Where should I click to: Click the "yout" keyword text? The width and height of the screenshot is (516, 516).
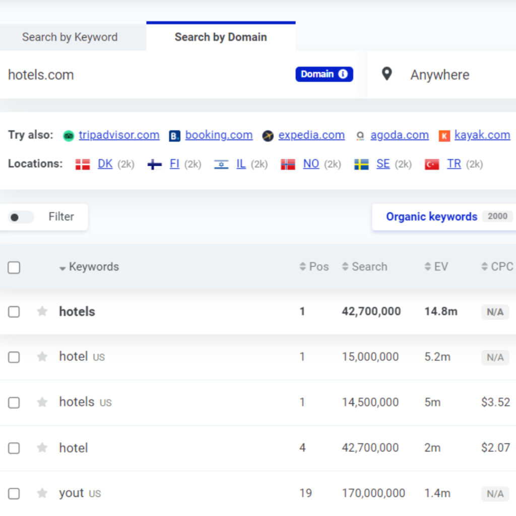tap(72, 493)
